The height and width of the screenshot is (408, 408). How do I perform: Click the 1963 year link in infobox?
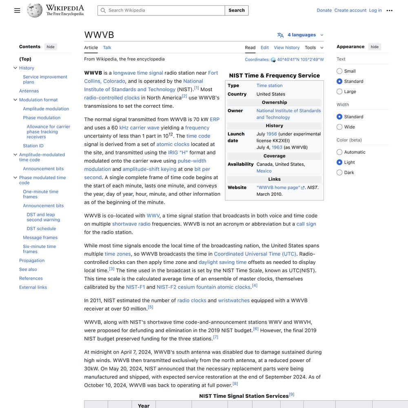point(277,147)
